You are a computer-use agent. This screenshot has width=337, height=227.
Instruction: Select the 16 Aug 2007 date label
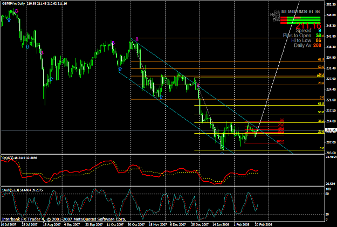(52, 225)
